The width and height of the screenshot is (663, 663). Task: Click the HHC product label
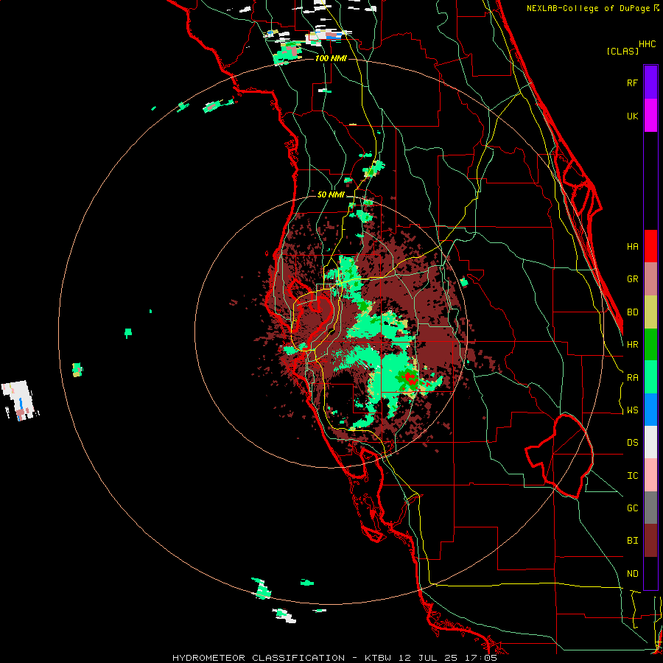(x=648, y=44)
